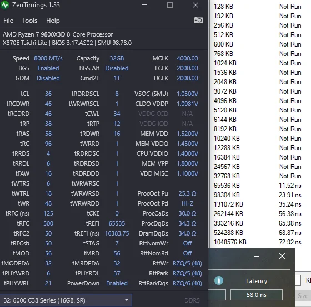Close the small Latency popup window
This screenshot has width=311, height=307.
coord(282,256)
